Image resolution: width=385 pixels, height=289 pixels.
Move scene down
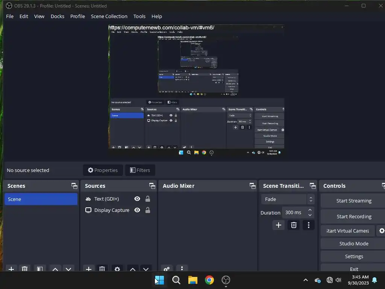tap(68, 269)
